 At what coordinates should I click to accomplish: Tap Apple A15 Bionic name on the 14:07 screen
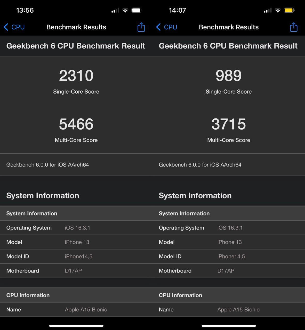tap(238, 310)
